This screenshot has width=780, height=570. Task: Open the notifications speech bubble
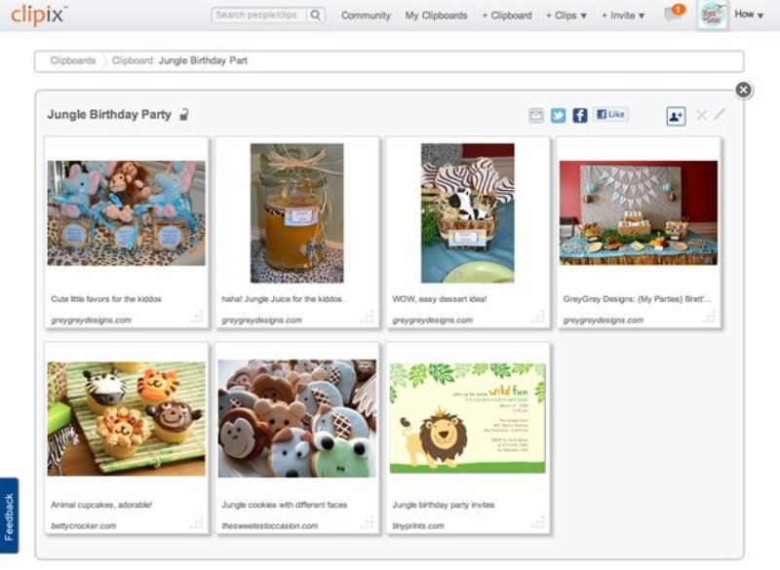point(672,15)
